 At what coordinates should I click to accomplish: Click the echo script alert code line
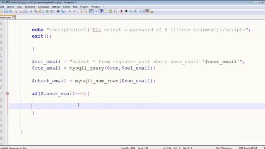141,30
